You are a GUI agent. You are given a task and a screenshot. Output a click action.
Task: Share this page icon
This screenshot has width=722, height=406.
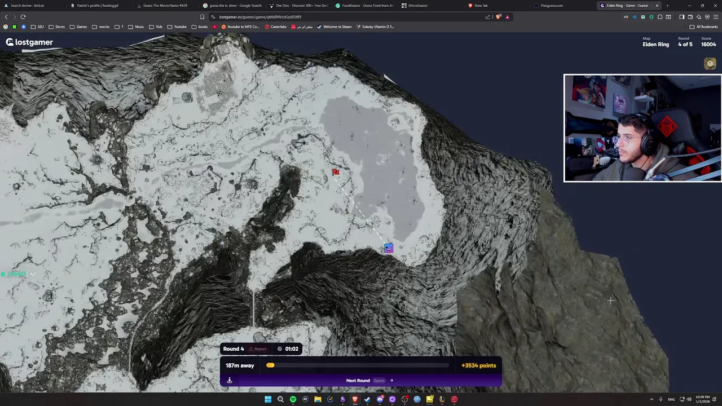tap(488, 17)
